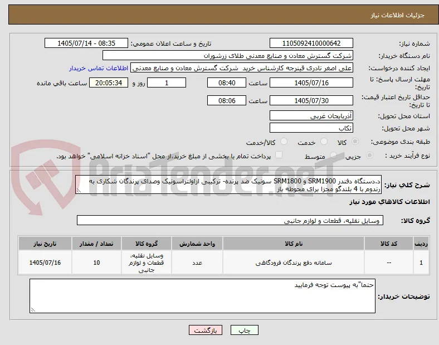The image size is (439, 345).
Task: Click the جزئیات اطلاعات نیاز page title
Action: [x=398, y=15]
